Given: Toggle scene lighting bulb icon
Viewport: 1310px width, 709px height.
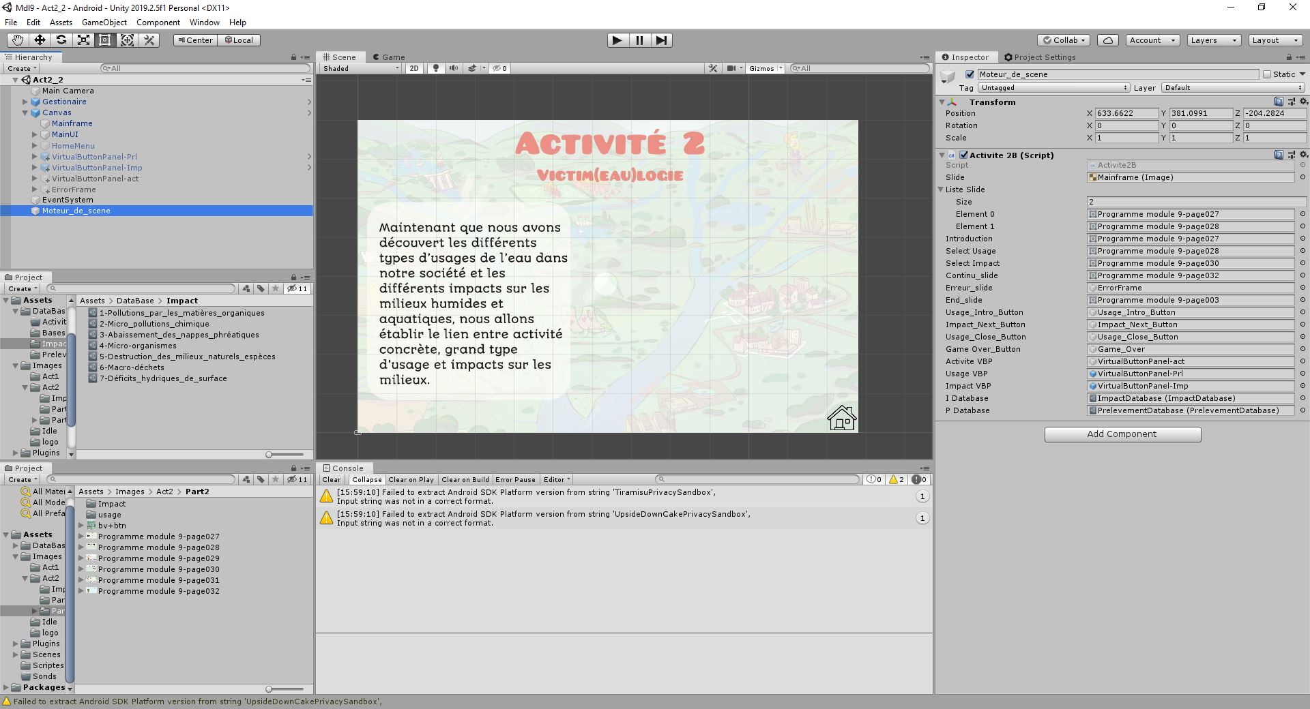Looking at the screenshot, I should pyautogui.click(x=436, y=68).
